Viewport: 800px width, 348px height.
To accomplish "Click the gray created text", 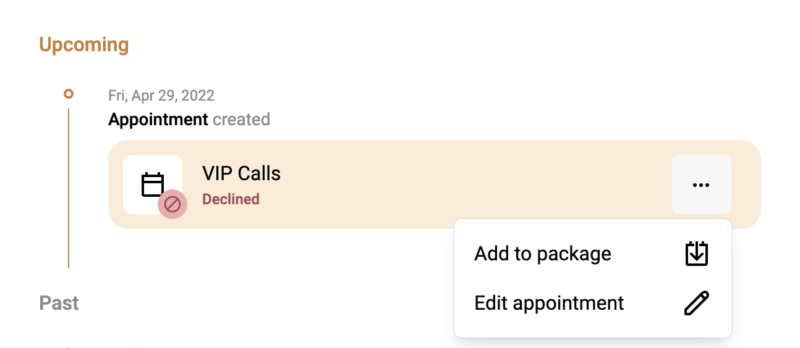I will tap(241, 119).
